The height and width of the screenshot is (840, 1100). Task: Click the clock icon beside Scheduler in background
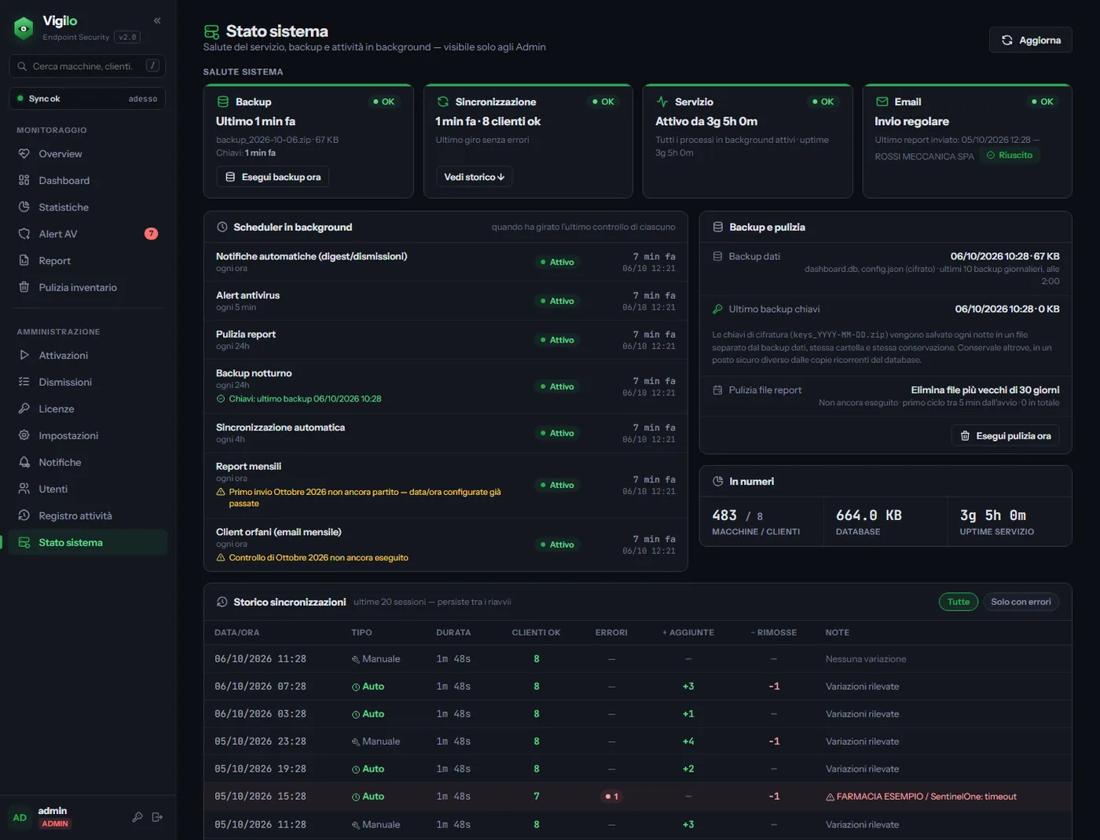point(222,227)
